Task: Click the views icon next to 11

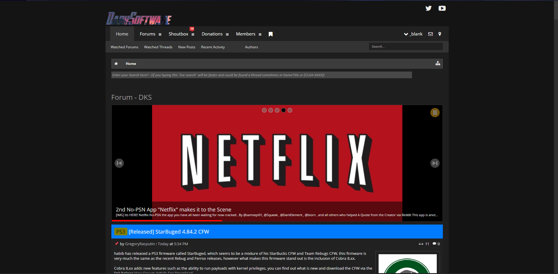Action: point(421,244)
